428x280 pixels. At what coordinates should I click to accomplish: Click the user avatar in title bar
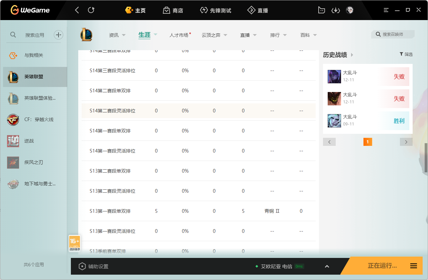(x=350, y=10)
